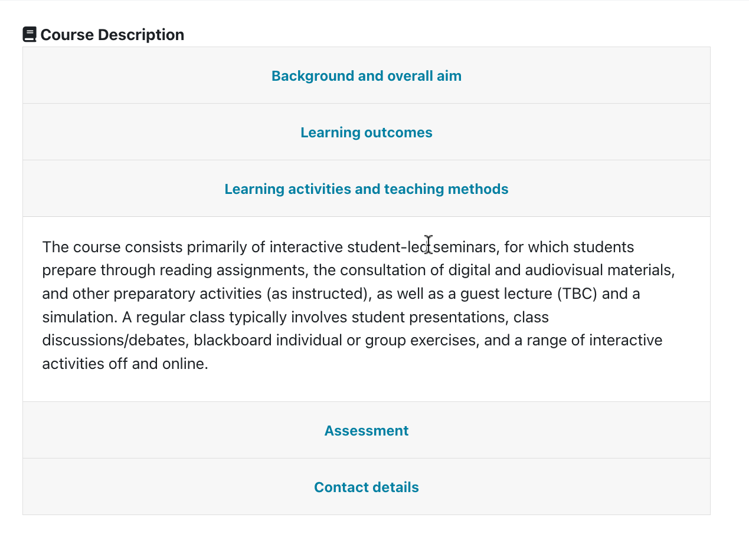The height and width of the screenshot is (554, 749).
Task: Collapse Learning activities and teaching methods section
Action: tap(367, 189)
